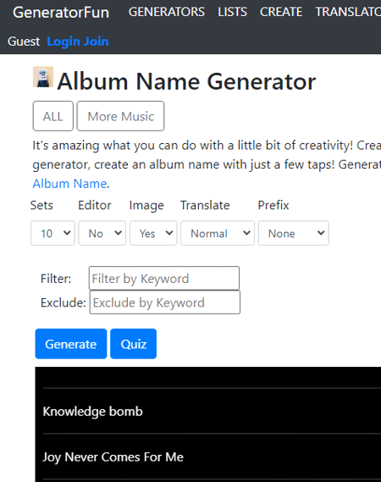Screen dimensions: 381x482
Task: Click the ALL category button
Action: (x=53, y=116)
